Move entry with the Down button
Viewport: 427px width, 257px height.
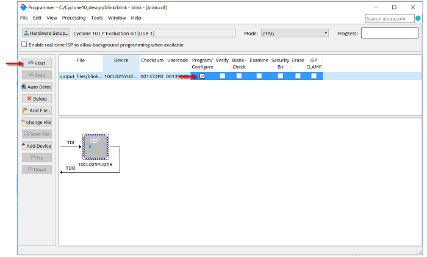[37, 169]
